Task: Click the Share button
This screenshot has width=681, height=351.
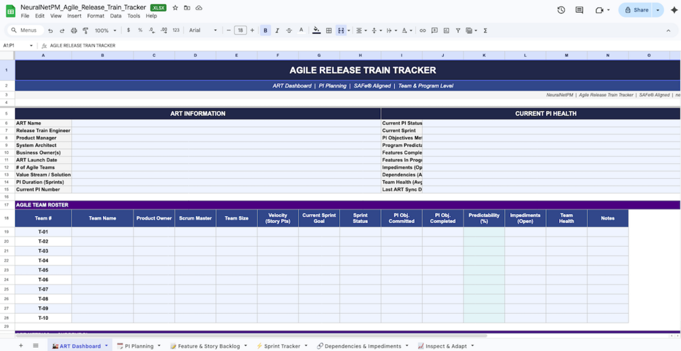Action: pyautogui.click(x=636, y=10)
